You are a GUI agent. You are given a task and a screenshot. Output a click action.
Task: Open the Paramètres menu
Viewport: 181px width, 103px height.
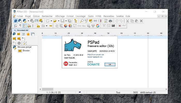tap(109, 16)
